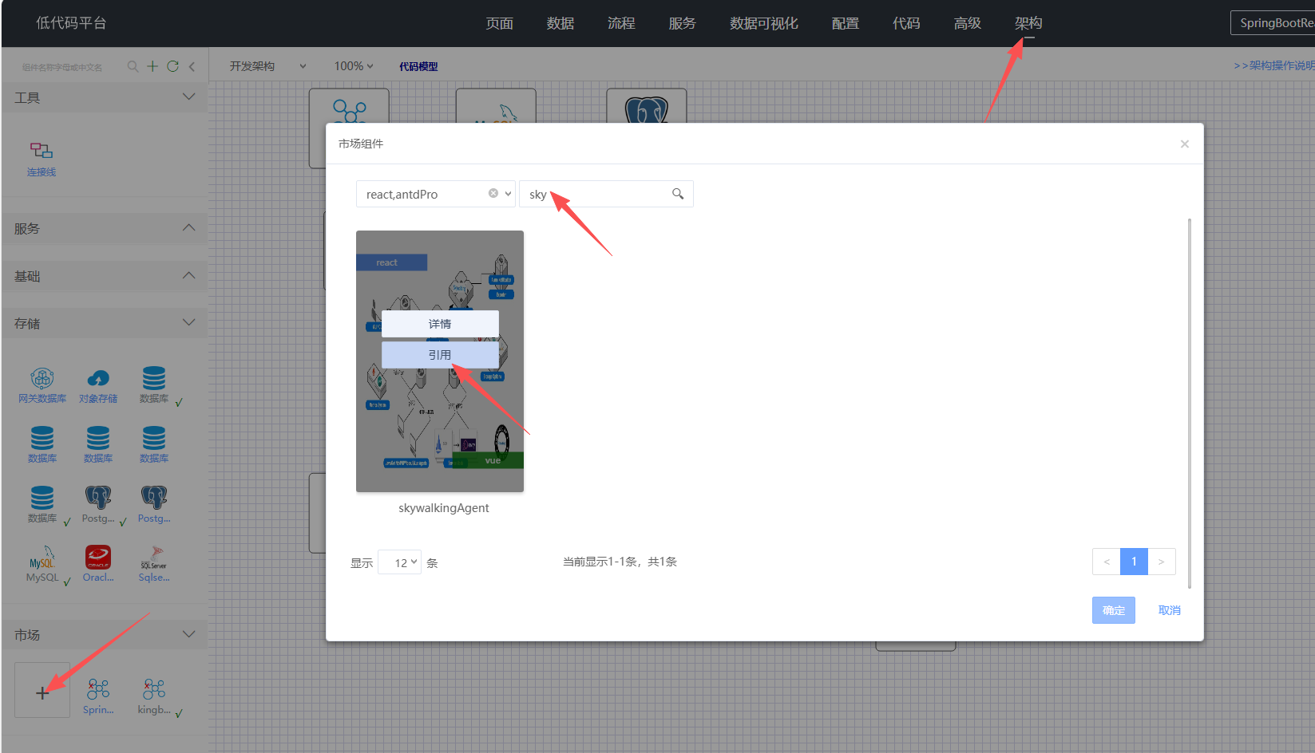Collapse the 存储 section
This screenshot has width=1315, height=753.
tap(188, 323)
